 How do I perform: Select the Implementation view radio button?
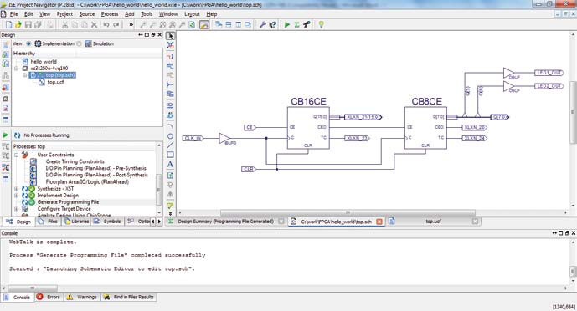[x=28, y=43]
